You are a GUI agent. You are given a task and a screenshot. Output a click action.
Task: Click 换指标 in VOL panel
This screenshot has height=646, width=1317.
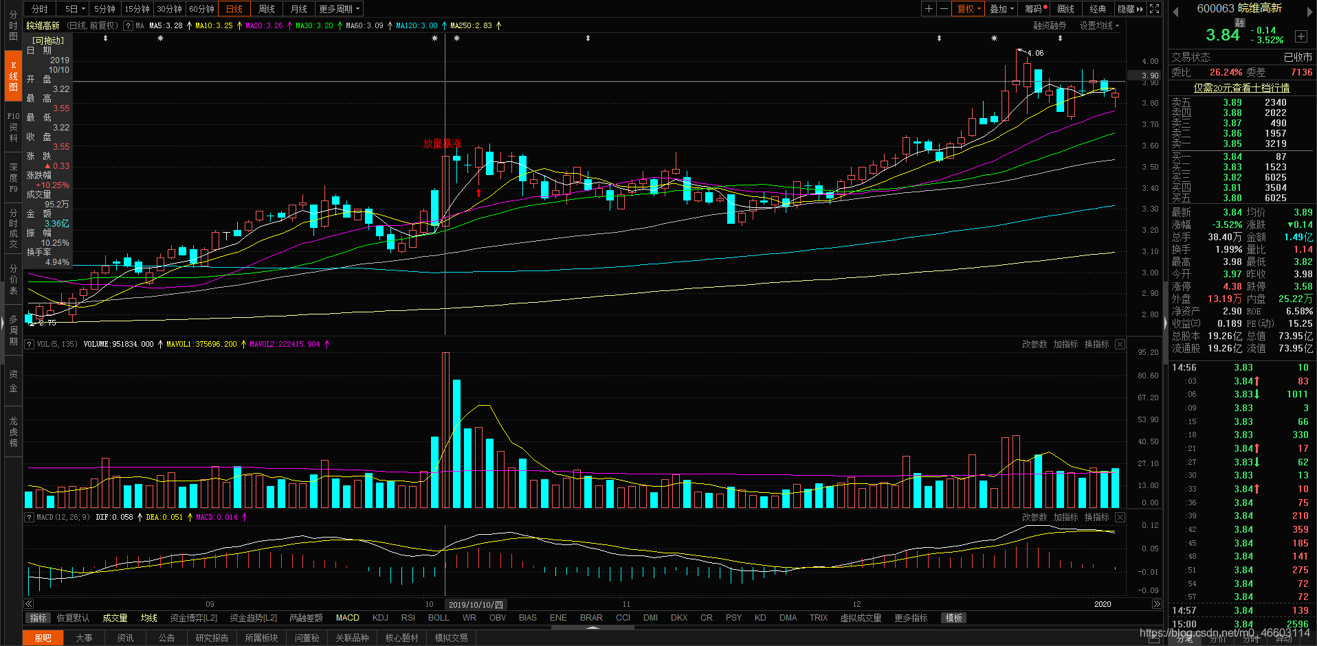[x=1096, y=344]
